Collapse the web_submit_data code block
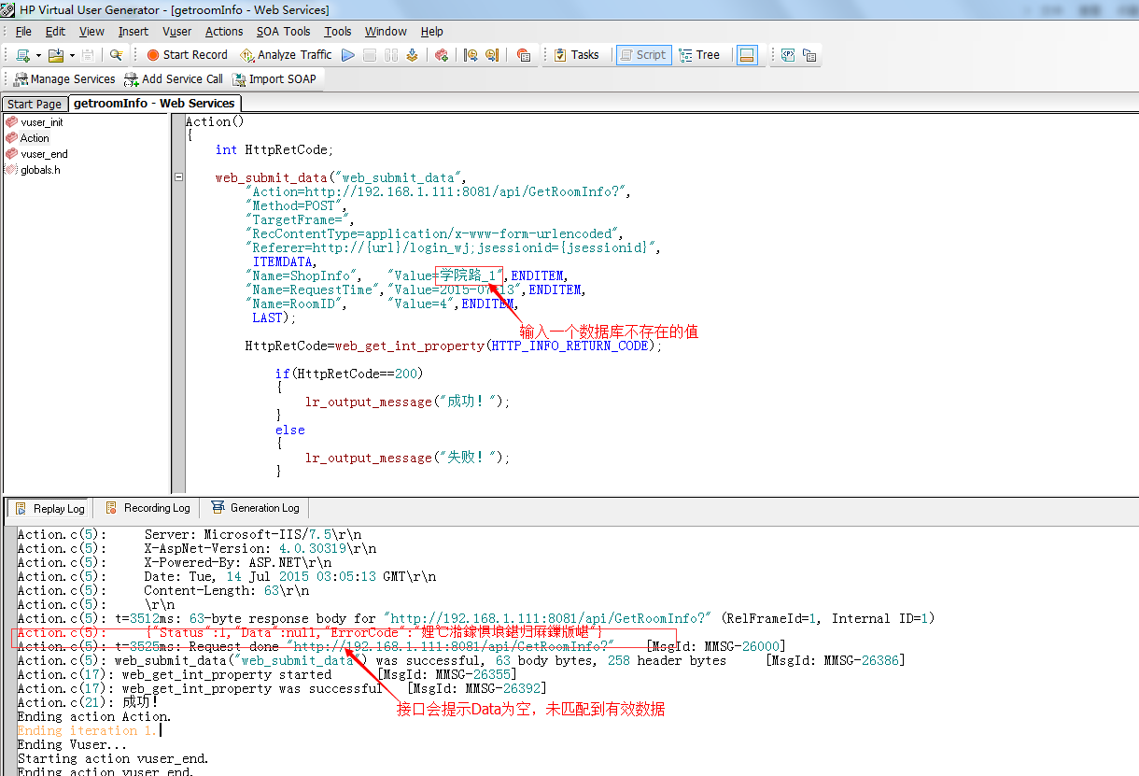Image resolution: width=1139 pixels, height=776 pixels. tap(178, 177)
